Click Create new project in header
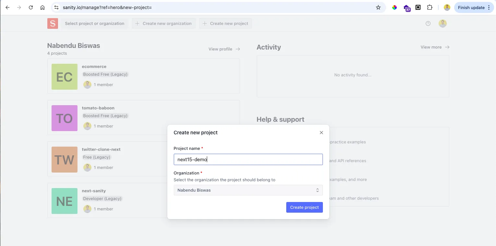The image size is (496, 246). click(x=226, y=23)
